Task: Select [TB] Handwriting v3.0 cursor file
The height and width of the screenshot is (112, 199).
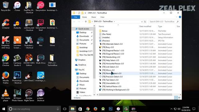Action: [x=111, y=57]
